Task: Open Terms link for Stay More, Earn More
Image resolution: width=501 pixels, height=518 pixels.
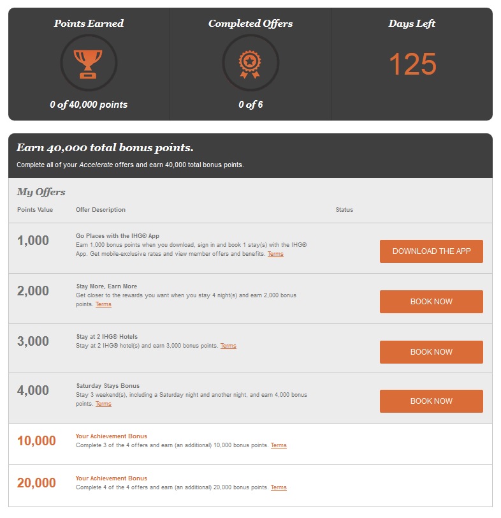Action: (103, 304)
